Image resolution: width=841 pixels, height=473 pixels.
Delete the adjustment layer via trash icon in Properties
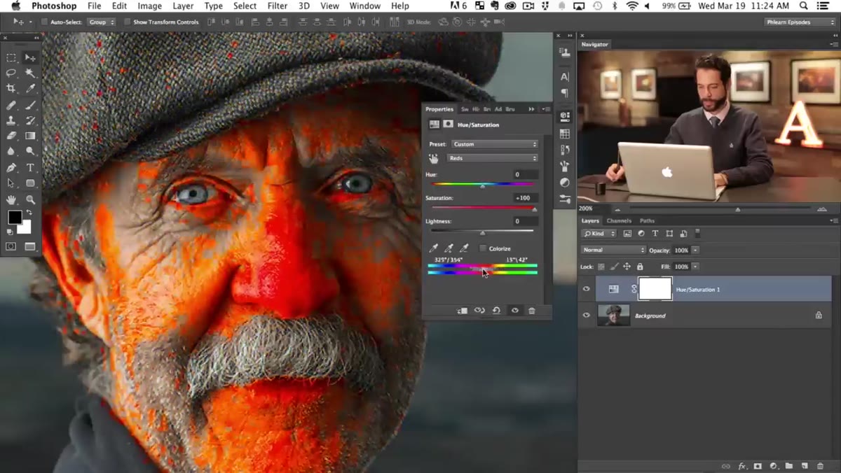532,311
